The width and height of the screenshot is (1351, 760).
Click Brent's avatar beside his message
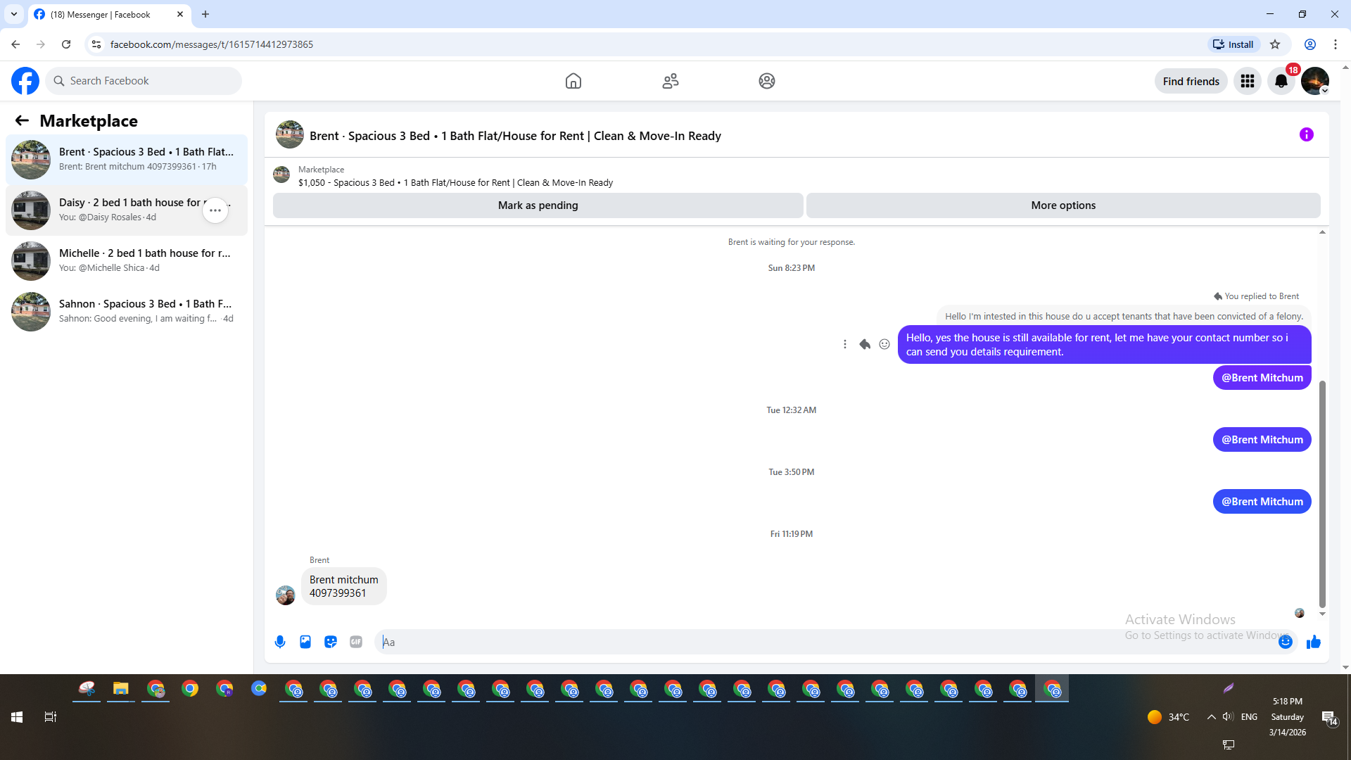(286, 595)
